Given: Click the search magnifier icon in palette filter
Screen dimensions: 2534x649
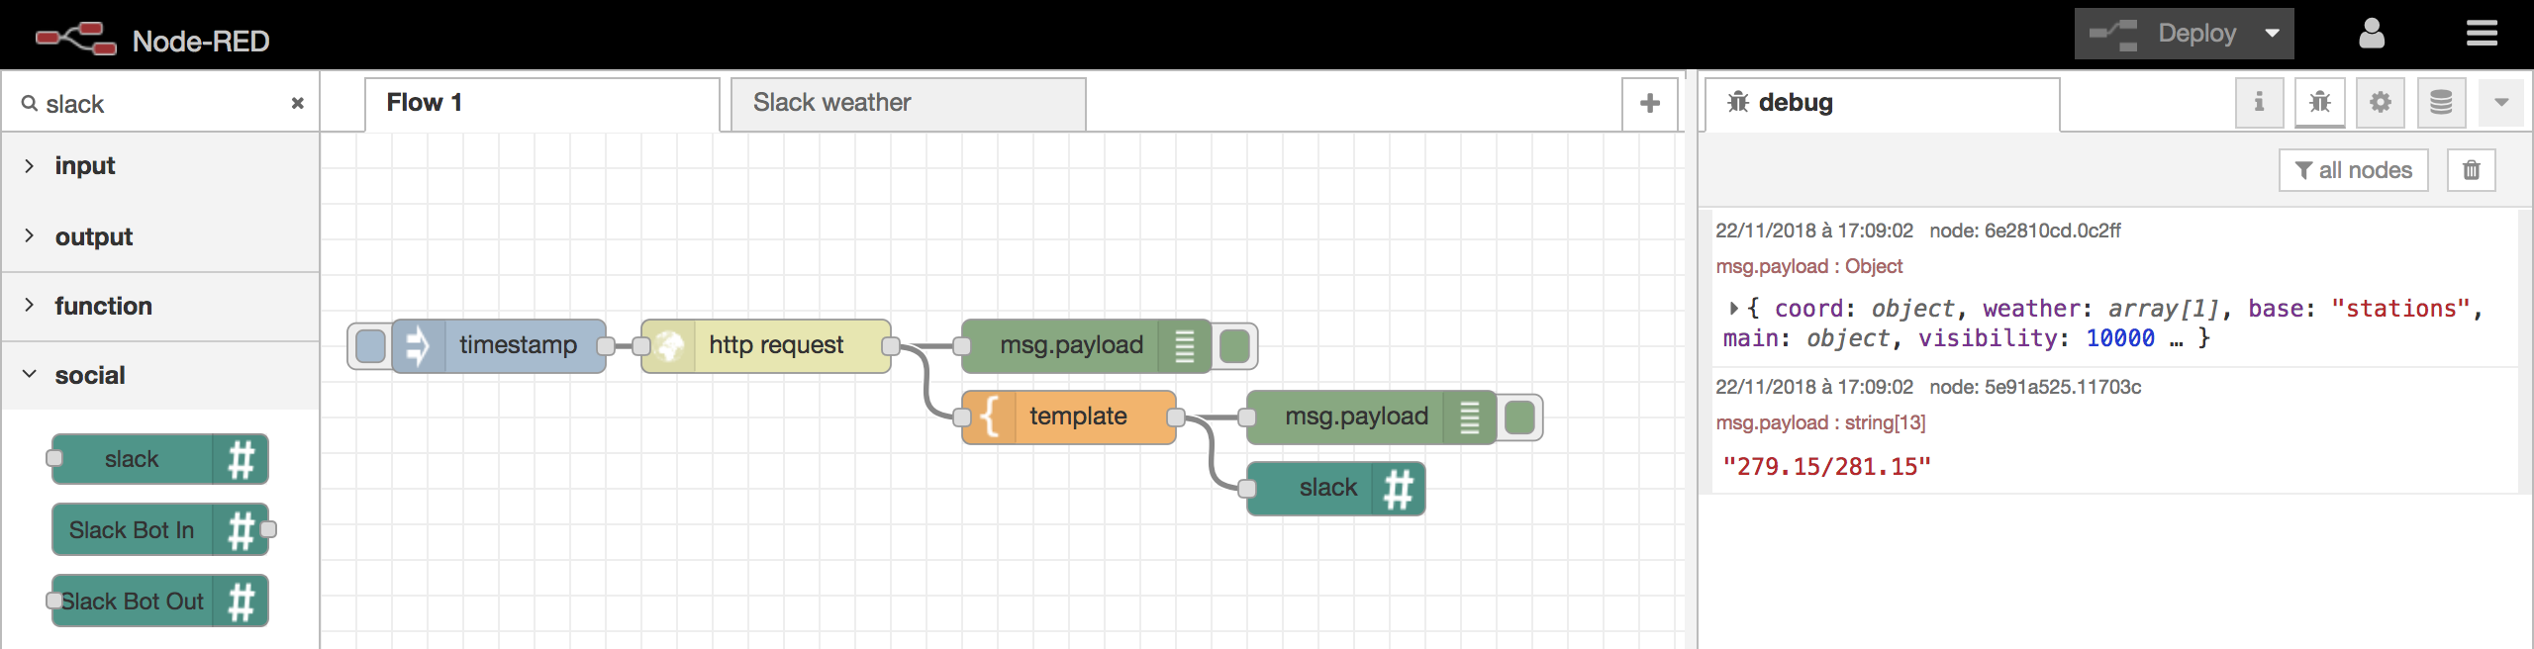Looking at the screenshot, I should click(x=30, y=103).
